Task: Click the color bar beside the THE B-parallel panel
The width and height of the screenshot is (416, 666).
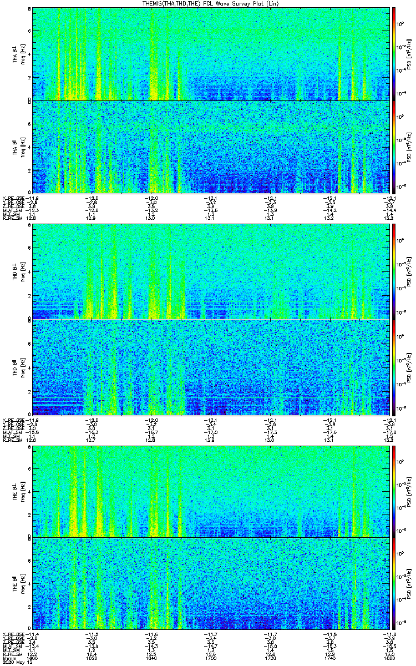Action: 393,584
